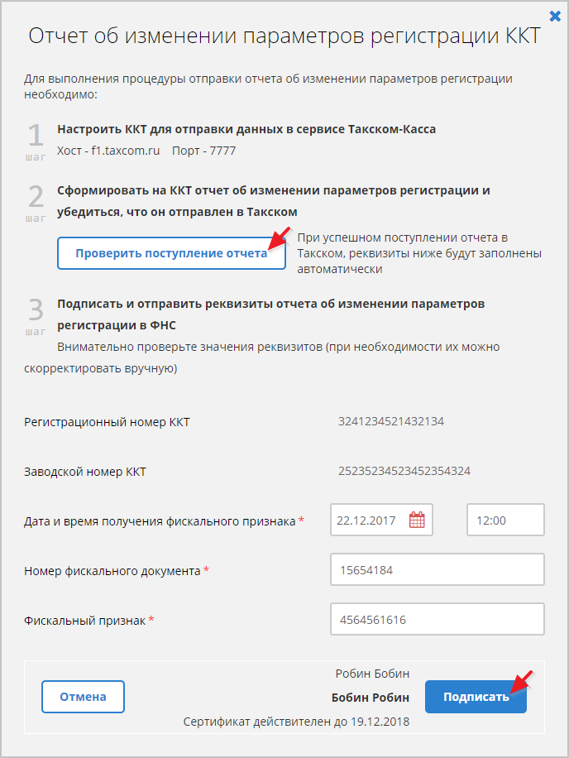This screenshot has height=758, width=569.
Task: Click the dialog title about KKT registration
Action: click(x=284, y=36)
